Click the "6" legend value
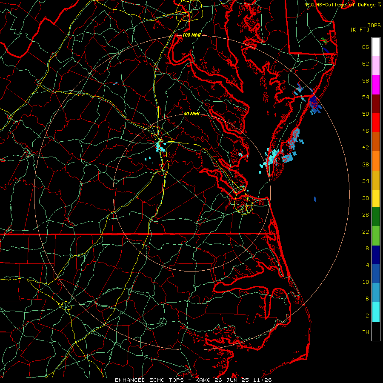383x383 pixels. click(x=367, y=298)
